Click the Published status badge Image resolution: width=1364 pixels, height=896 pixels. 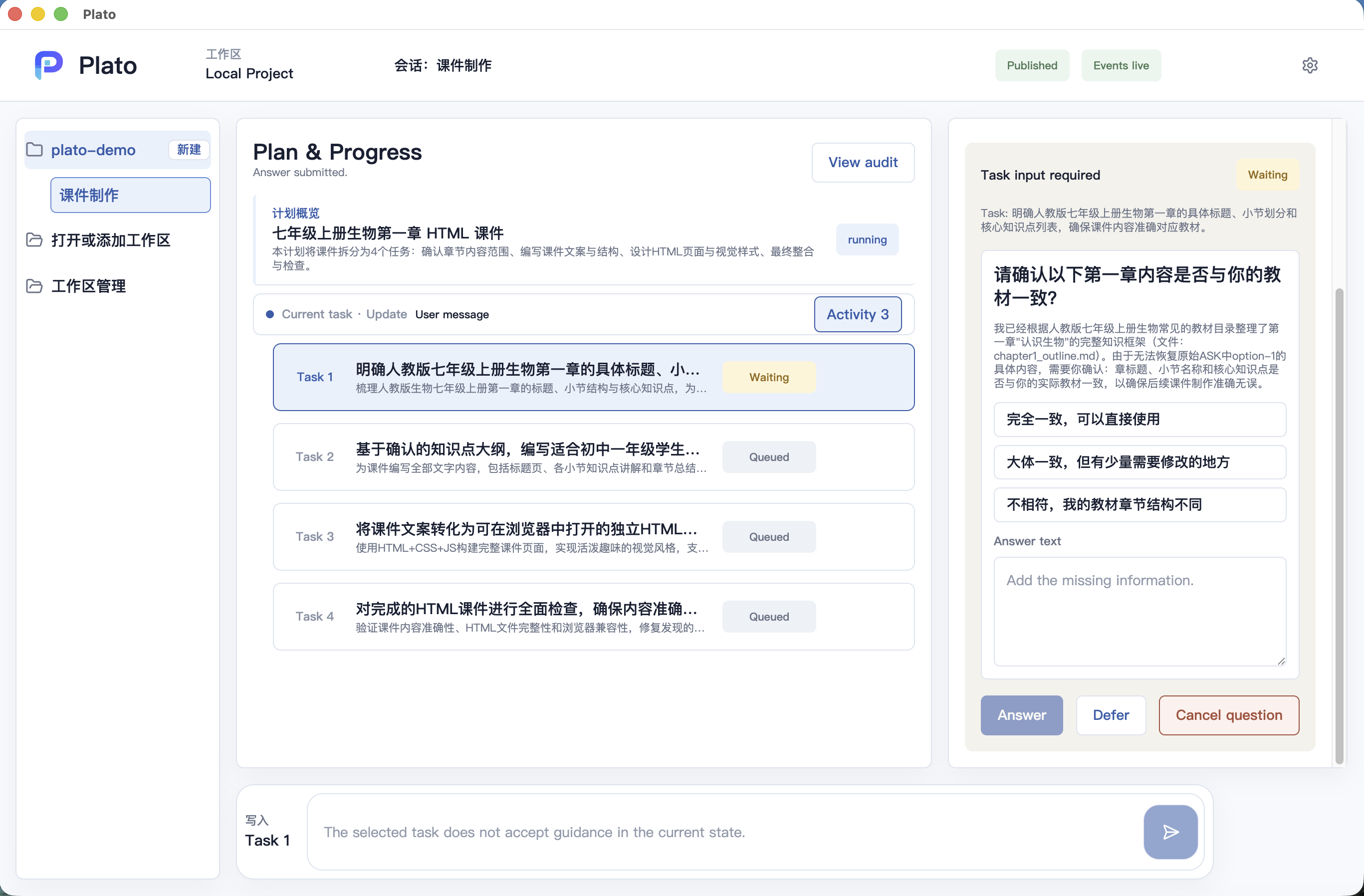coord(1032,65)
